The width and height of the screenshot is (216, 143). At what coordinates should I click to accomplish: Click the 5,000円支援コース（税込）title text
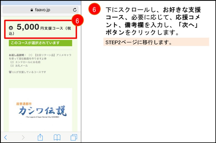(40, 29)
